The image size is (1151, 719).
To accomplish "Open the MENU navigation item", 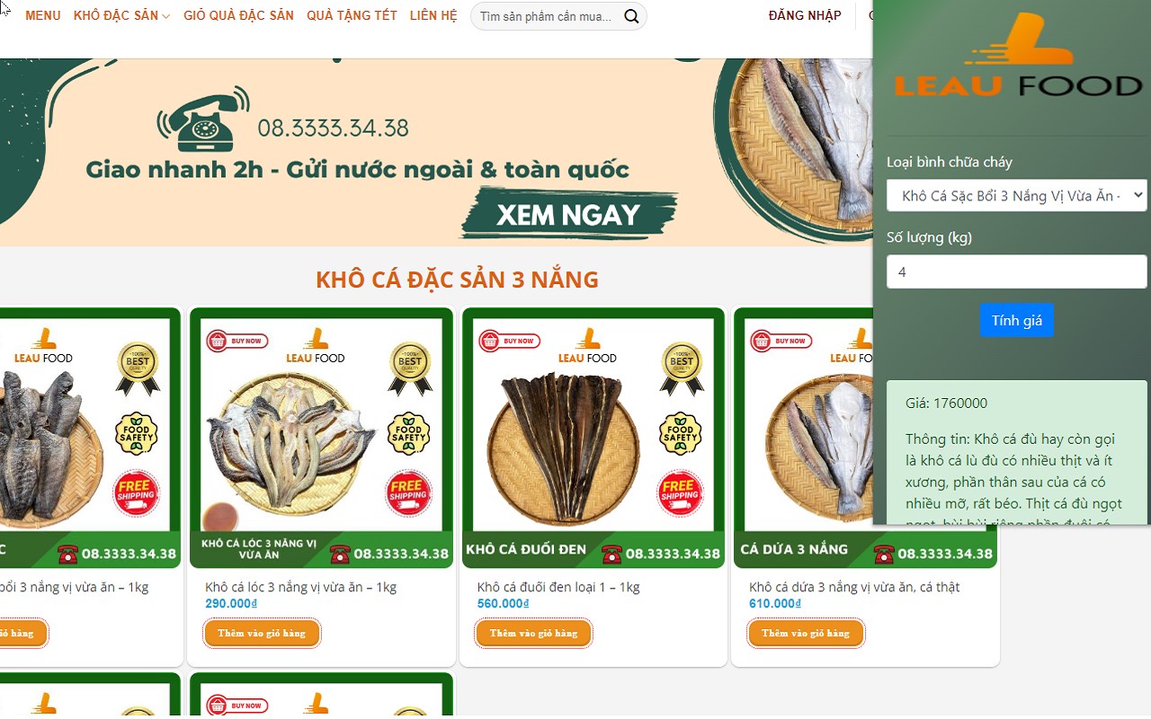I will pyautogui.click(x=43, y=16).
